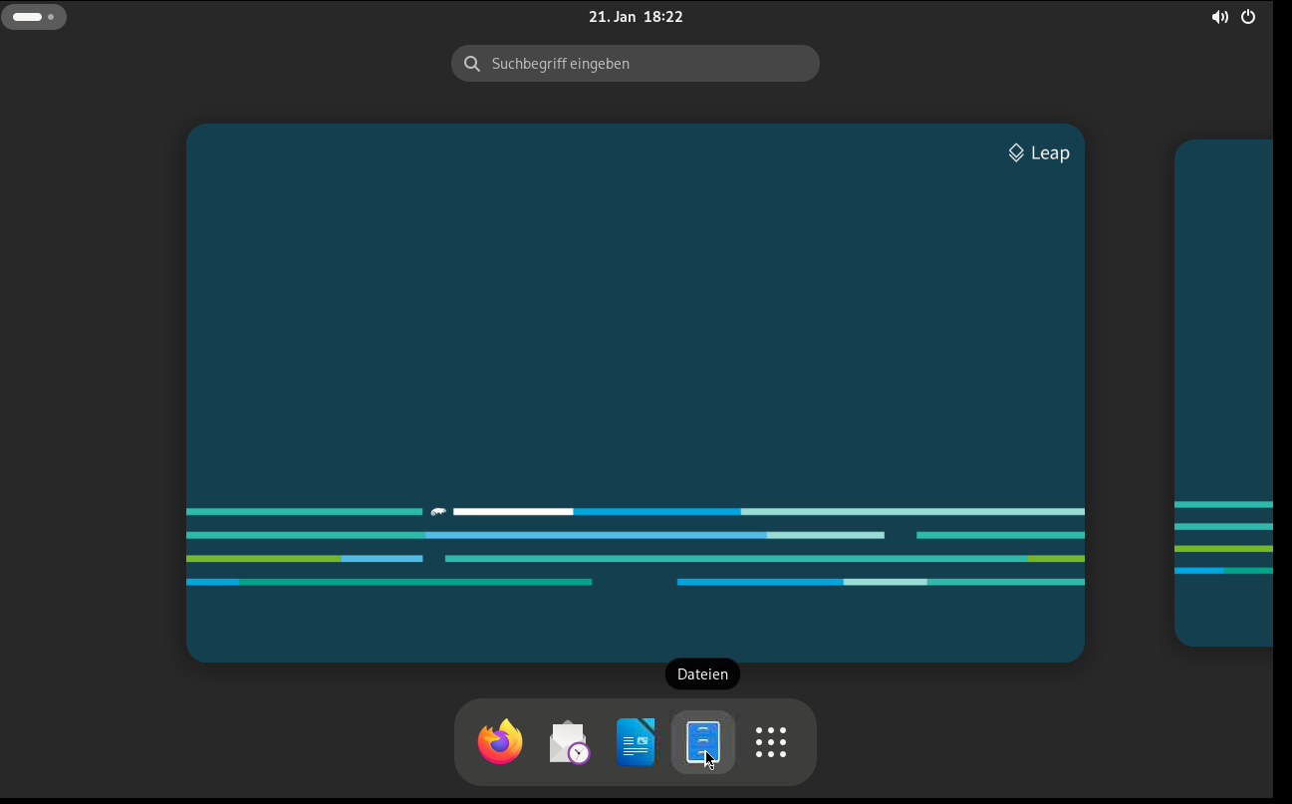Click the '18:22' time in top bar

662,17
